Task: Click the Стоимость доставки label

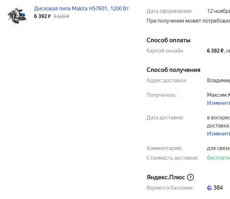Action: (172, 158)
